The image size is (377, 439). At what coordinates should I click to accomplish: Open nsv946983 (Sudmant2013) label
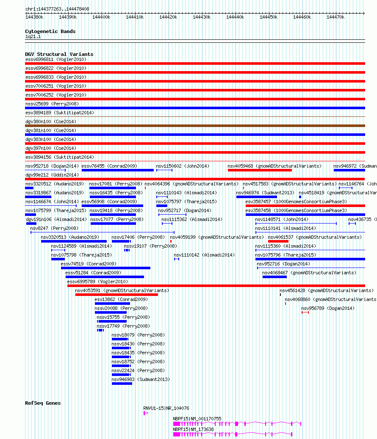[x=141, y=380]
